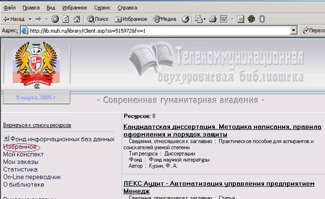Open the Файл menu

click(10, 8)
